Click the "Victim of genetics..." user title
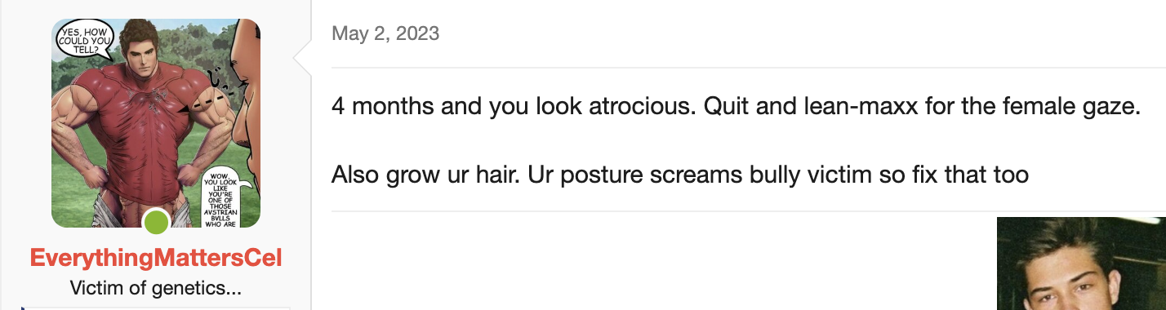Viewport: 1166px width, 310px height. [156, 288]
